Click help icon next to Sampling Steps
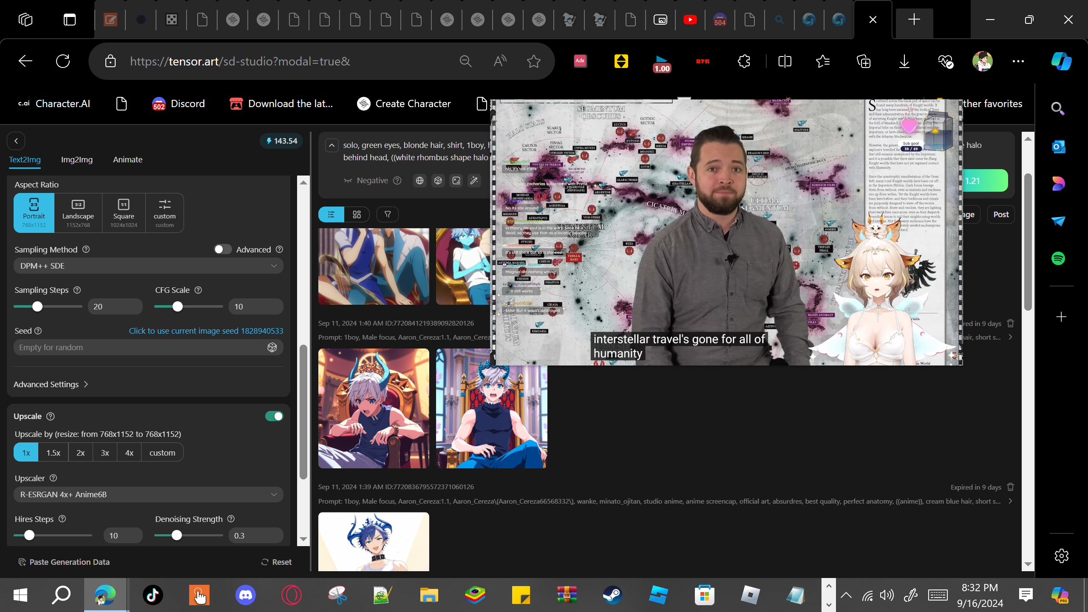1088x612 pixels. tap(77, 290)
